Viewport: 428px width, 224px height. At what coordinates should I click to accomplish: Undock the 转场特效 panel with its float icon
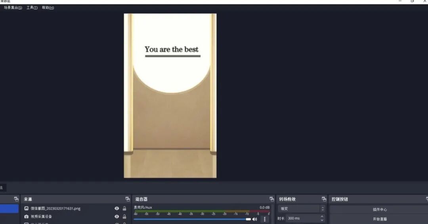(x=324, y=199)
